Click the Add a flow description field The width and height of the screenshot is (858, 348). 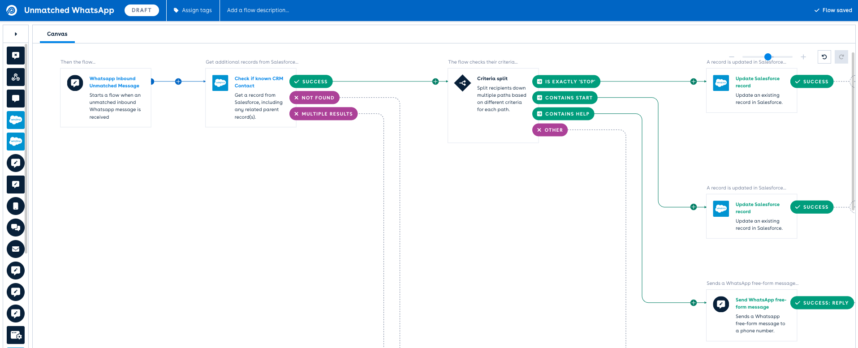click(258, 10)
